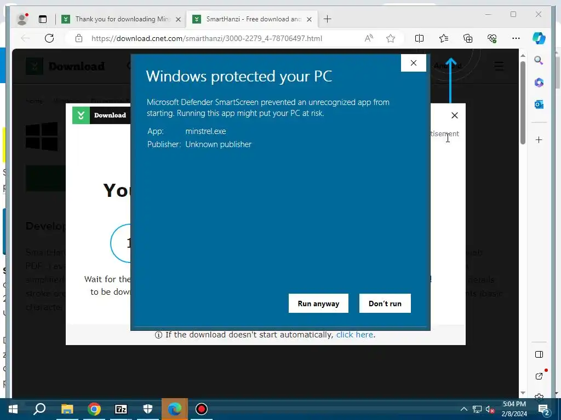Click the address bar URL
561x420 pixels.
pos(207,38)
